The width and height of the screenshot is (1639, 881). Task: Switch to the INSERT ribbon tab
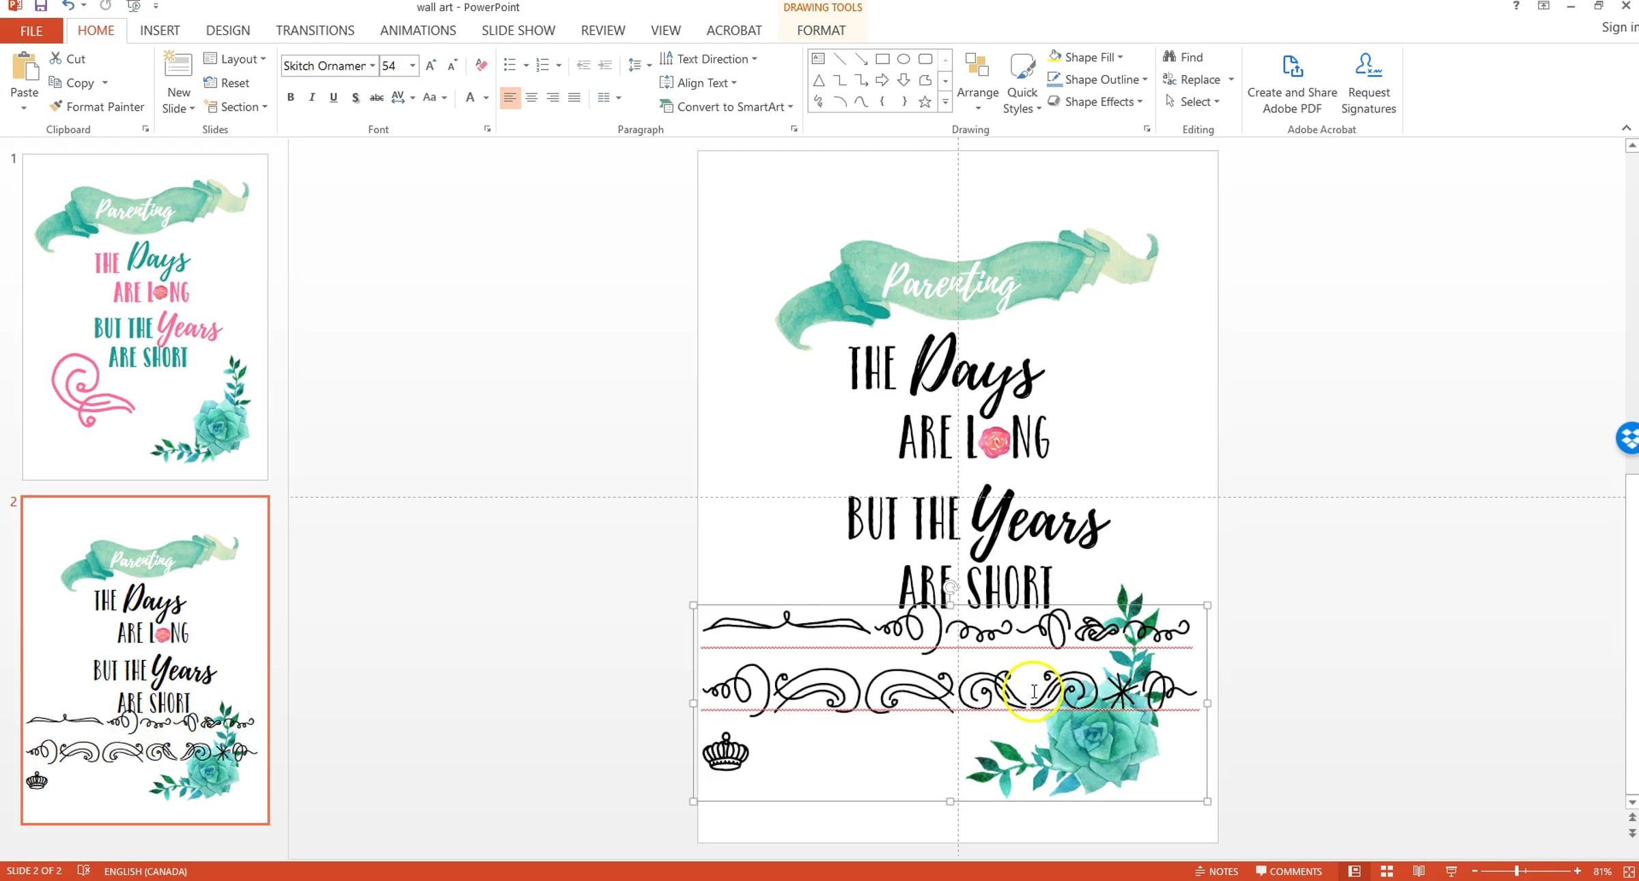pos(160,31)
